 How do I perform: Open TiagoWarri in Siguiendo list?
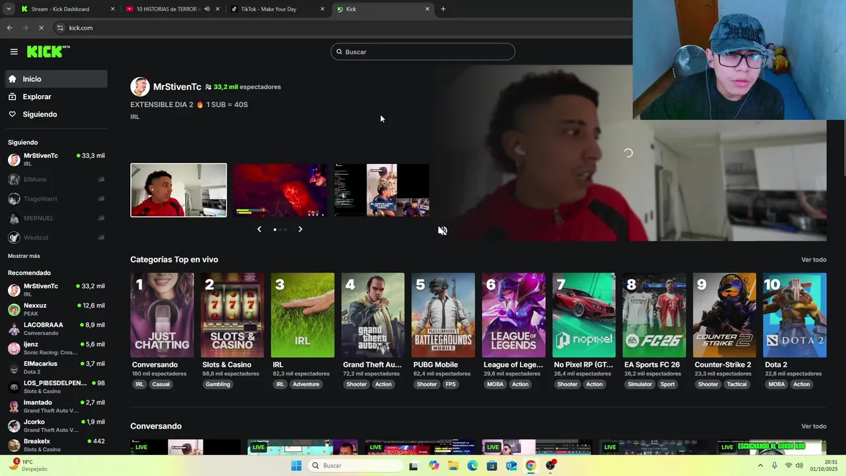[x=56, y=198]
